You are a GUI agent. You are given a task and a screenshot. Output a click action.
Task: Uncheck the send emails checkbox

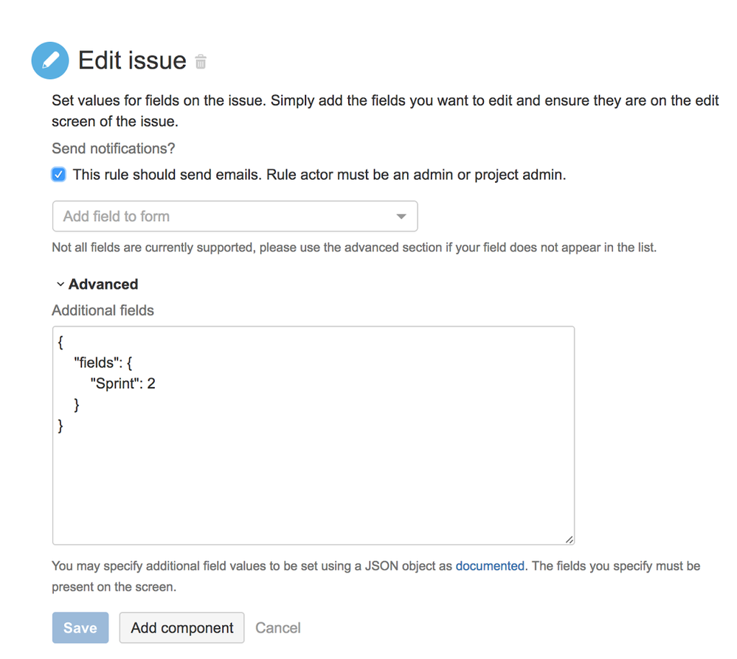coord(59,175)
